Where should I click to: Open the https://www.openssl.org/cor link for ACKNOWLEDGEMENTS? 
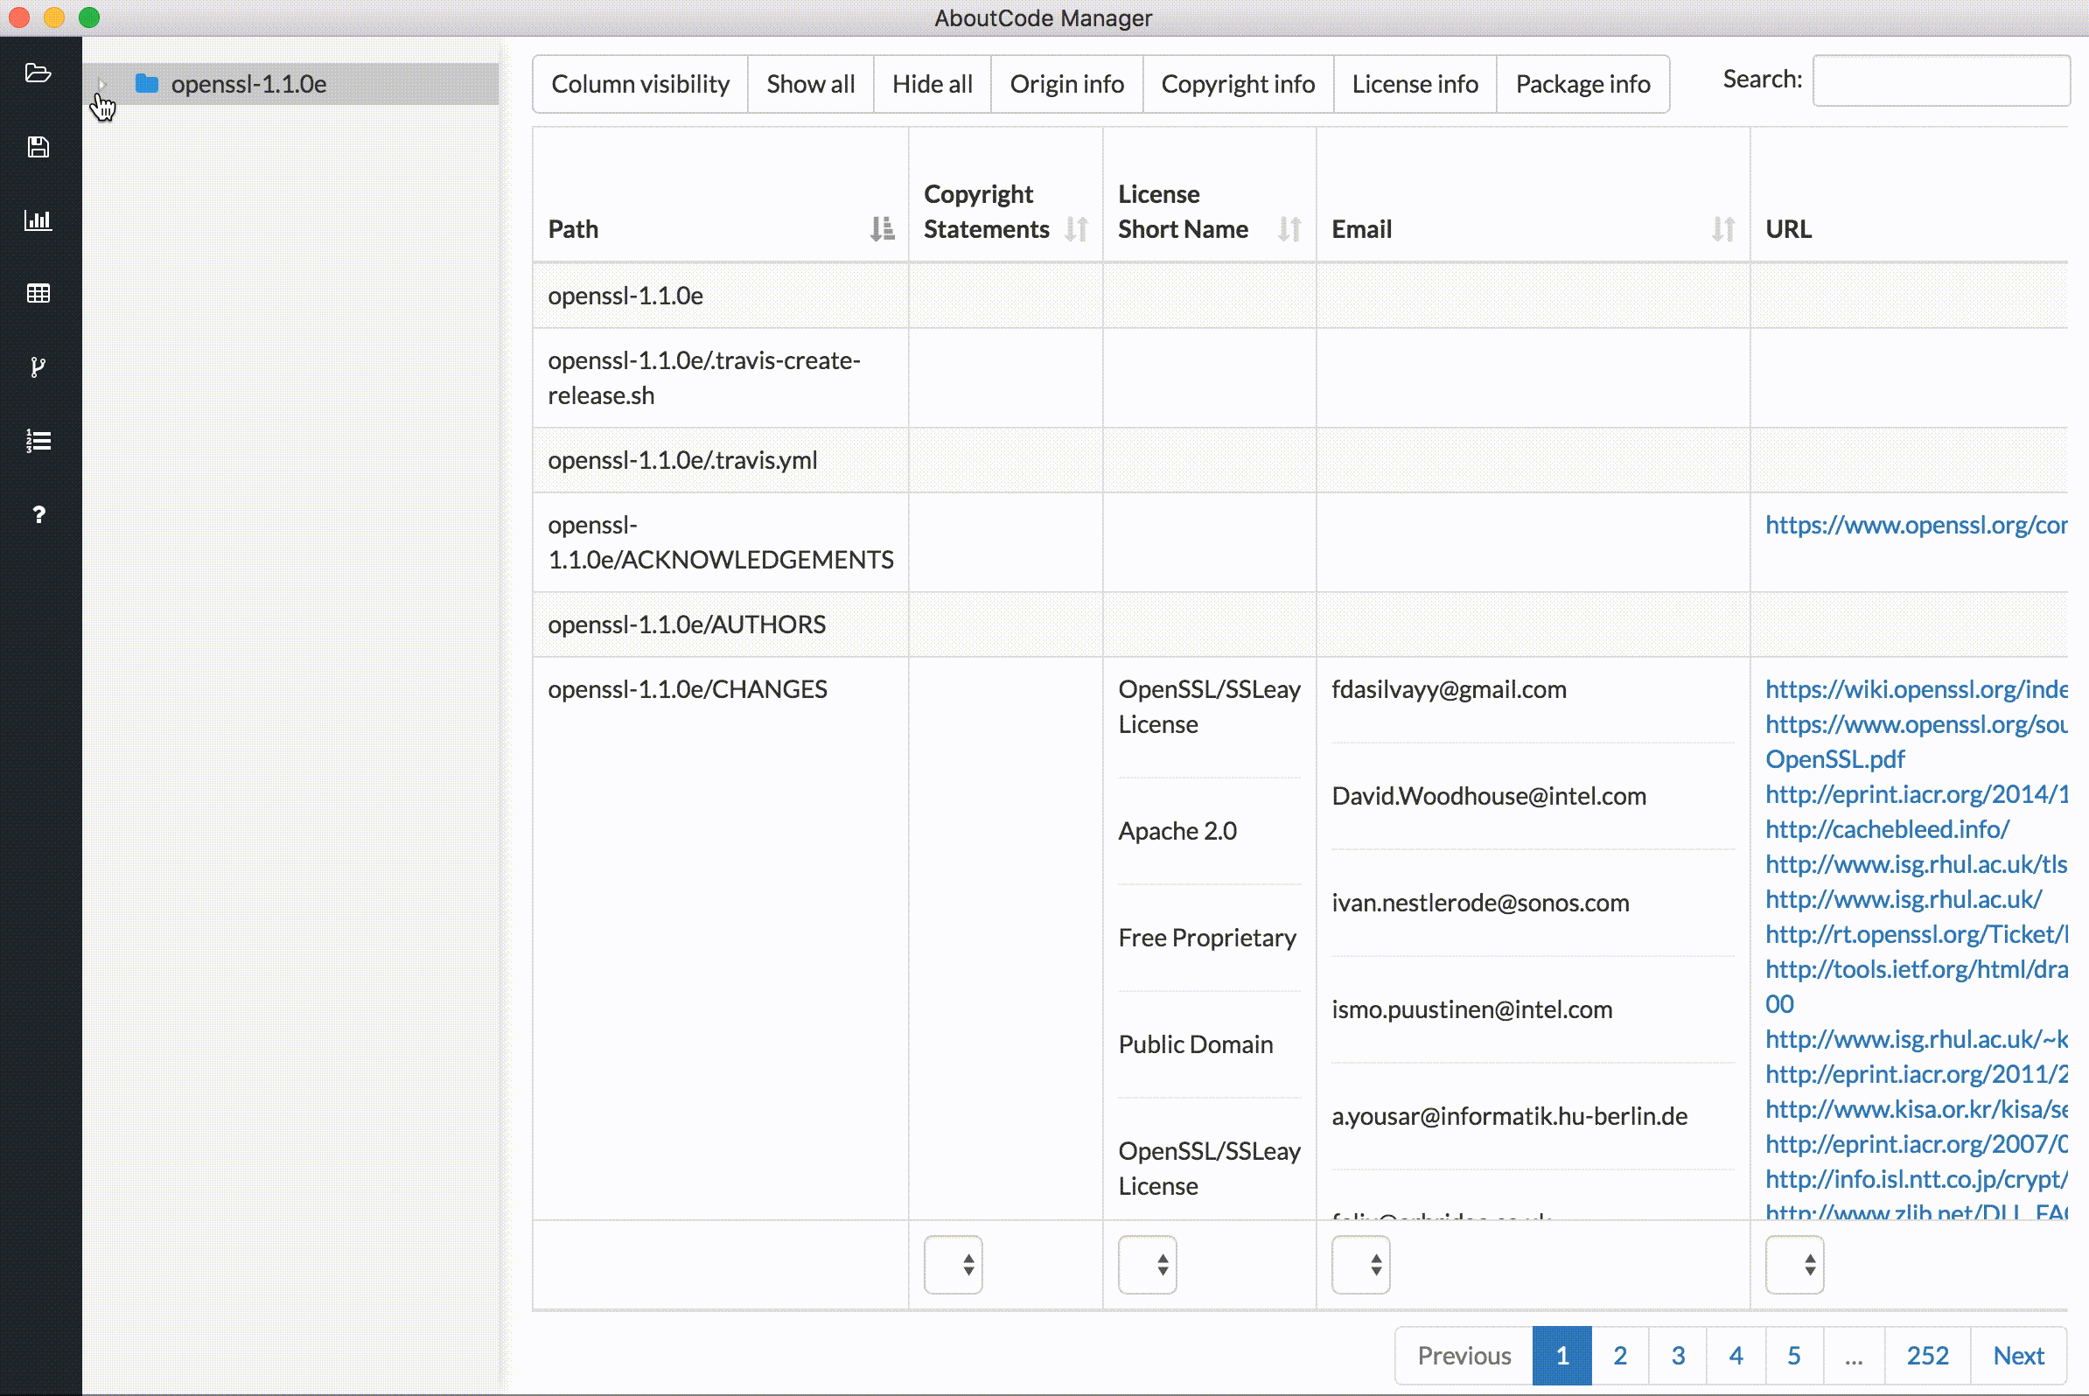point(1917,526)
